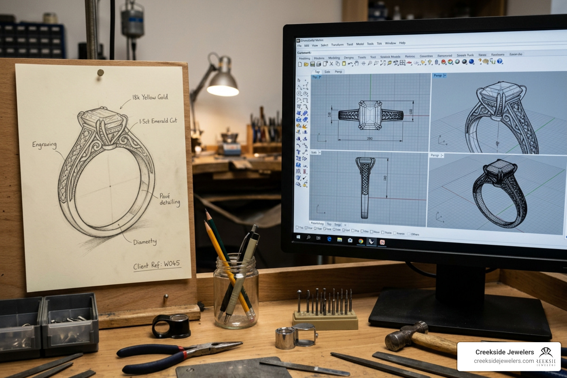Open a file using the yellow folder icon
The height and width of the screenshot is (378, 567).
pyautogui.click(x=306, y=64)
